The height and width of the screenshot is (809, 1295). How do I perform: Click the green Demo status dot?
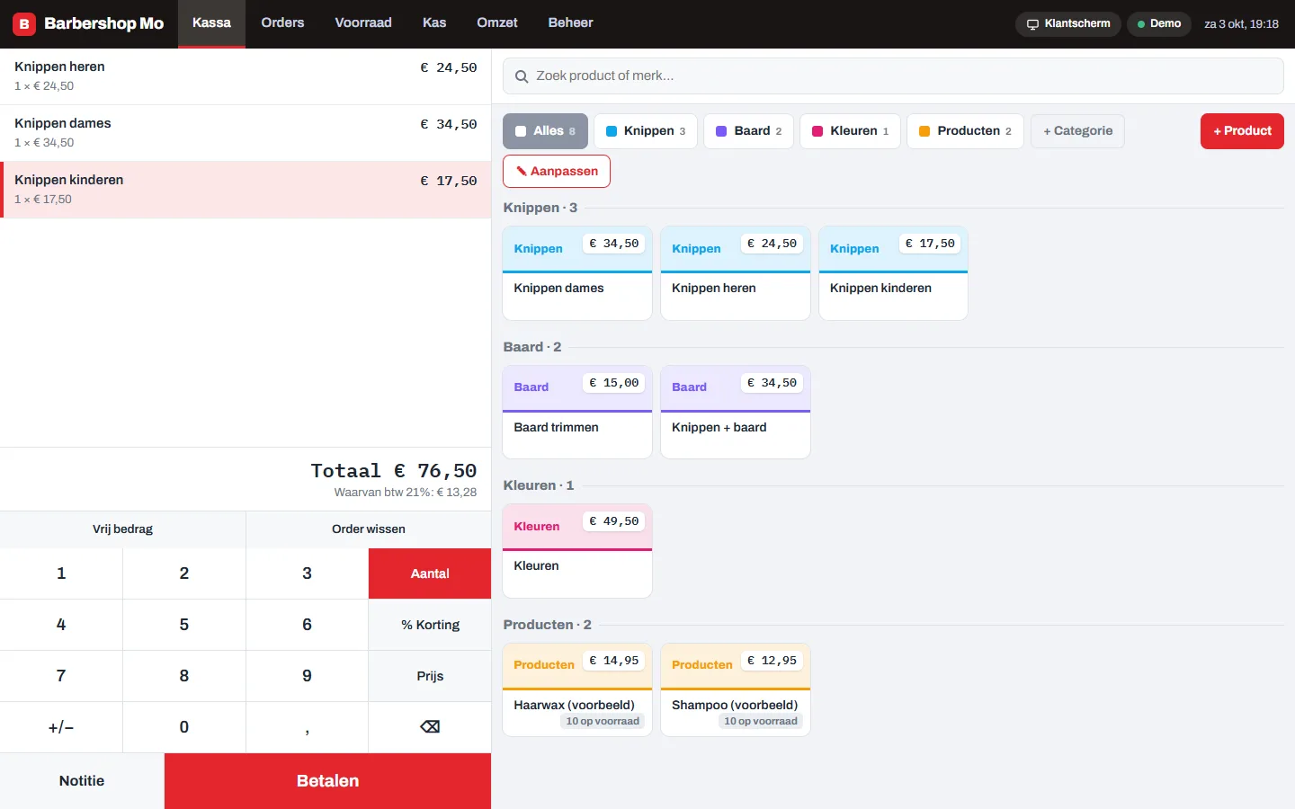(1141, 24)
